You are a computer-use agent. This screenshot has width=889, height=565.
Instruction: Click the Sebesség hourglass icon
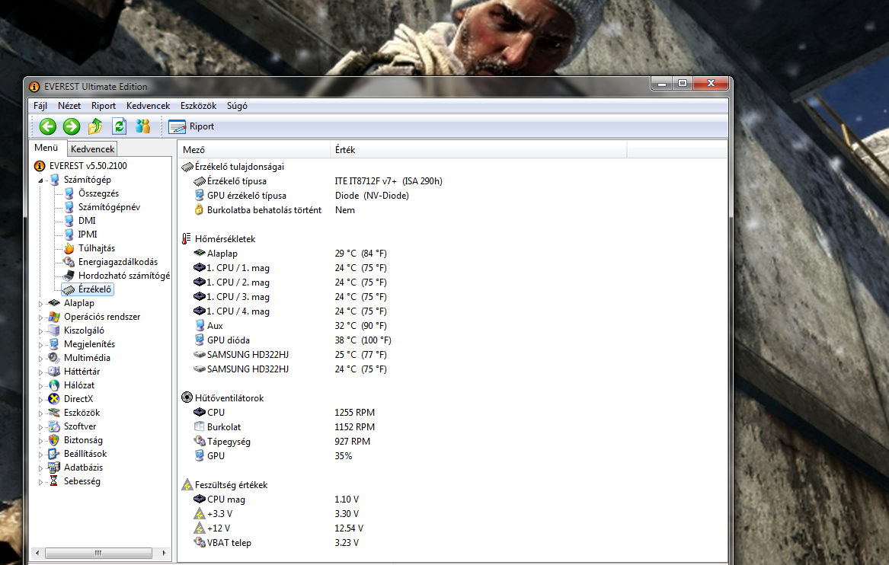(x=54, y=481)
